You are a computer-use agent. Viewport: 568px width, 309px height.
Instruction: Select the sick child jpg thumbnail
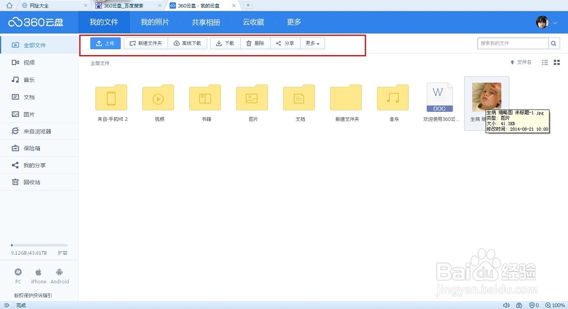(x=487, y=97)
